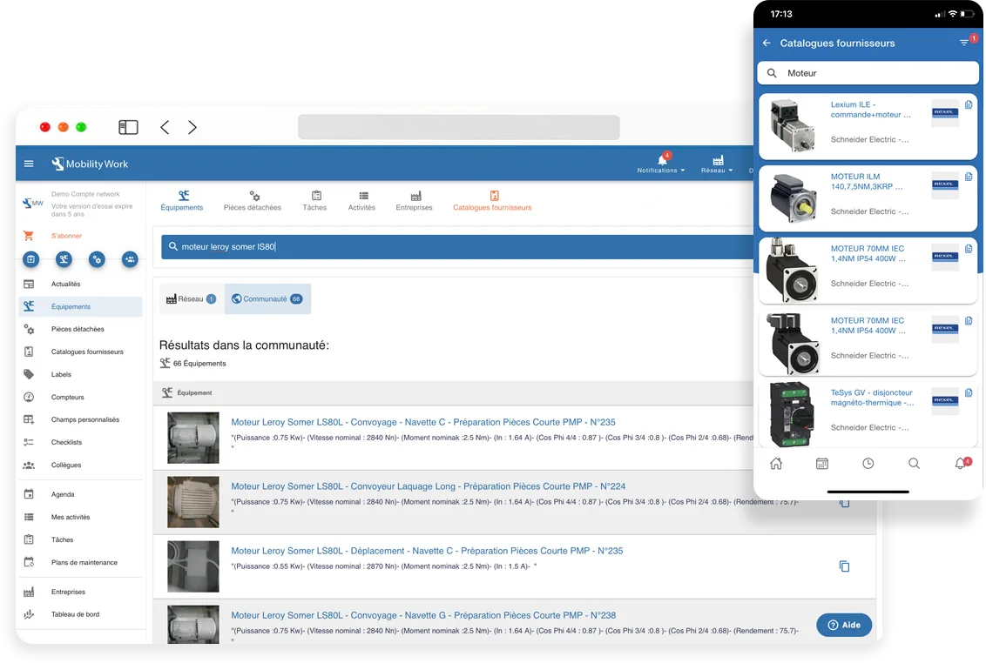Open the hamburger menu in Mobility Work header
The image size is (986, 663).
pos(29,164)
